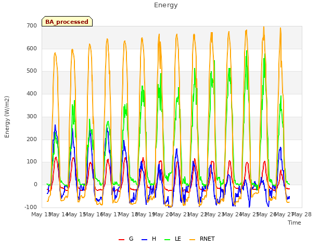Click the 500 y-axis tick label
Viewport: 333px width, 249px height.
click(x=32, y=71)
